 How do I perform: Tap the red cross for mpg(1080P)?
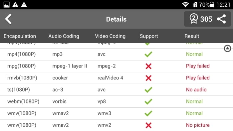(148, 66)
